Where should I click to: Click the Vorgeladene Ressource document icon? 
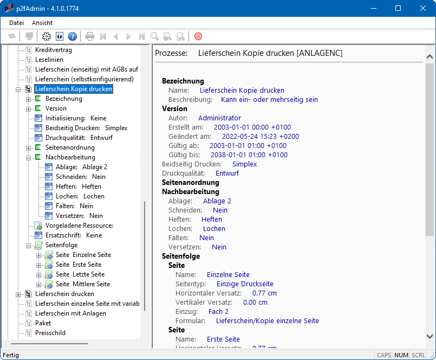click(38, 226)
